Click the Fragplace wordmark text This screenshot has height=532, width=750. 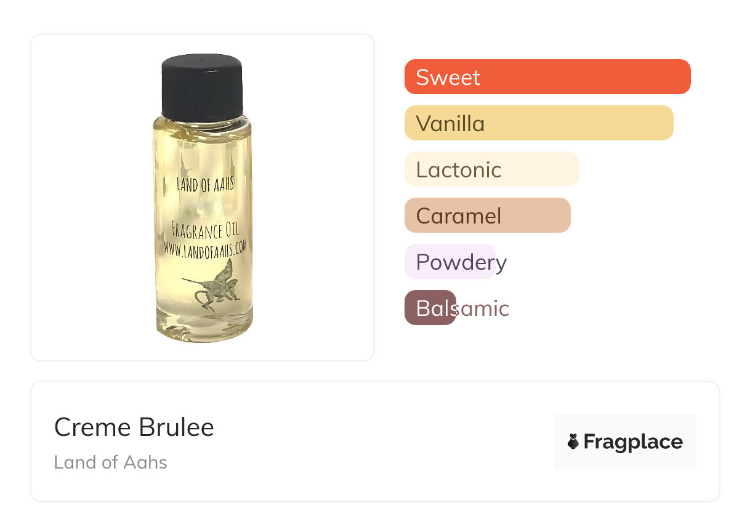[633, 442]
